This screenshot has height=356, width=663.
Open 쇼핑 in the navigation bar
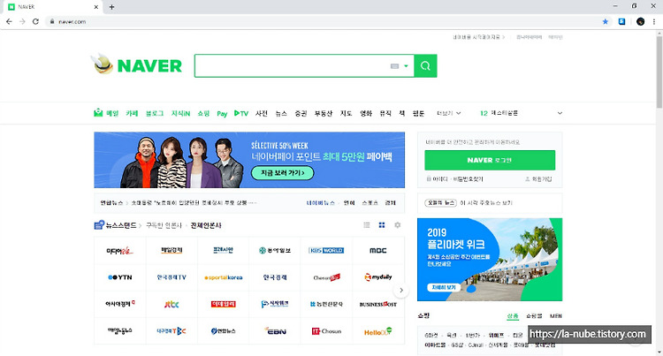click(x=203, y=113)
